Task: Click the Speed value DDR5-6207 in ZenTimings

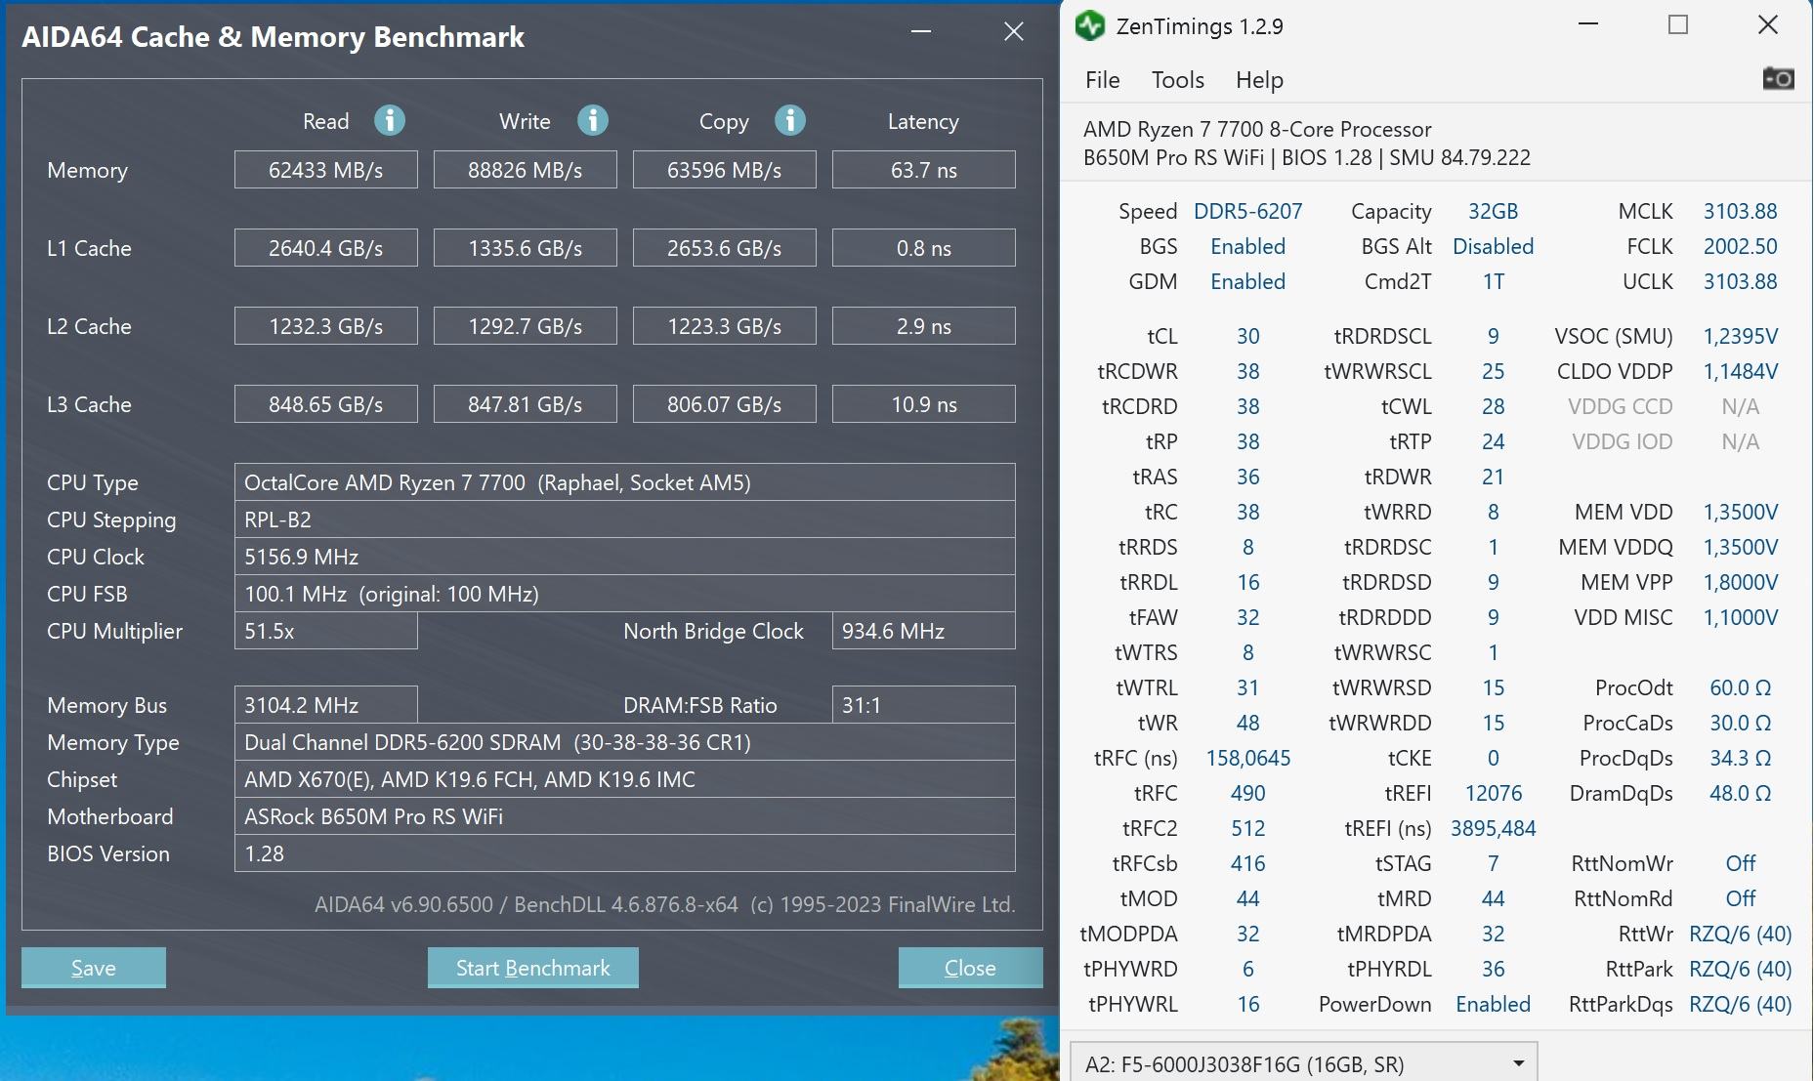Action: [1248, 212]
